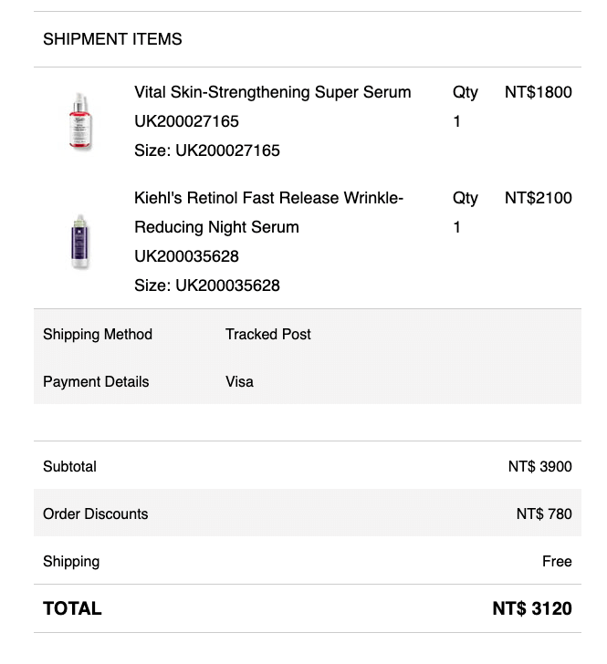Click product code UK200035628 under second item
The height and width of the screenshot is (664, 607).
point(186,256)
